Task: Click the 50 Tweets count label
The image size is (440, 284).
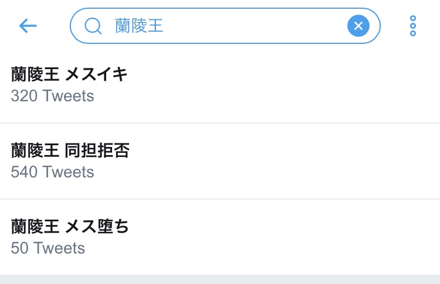Action: click(48, 248)
